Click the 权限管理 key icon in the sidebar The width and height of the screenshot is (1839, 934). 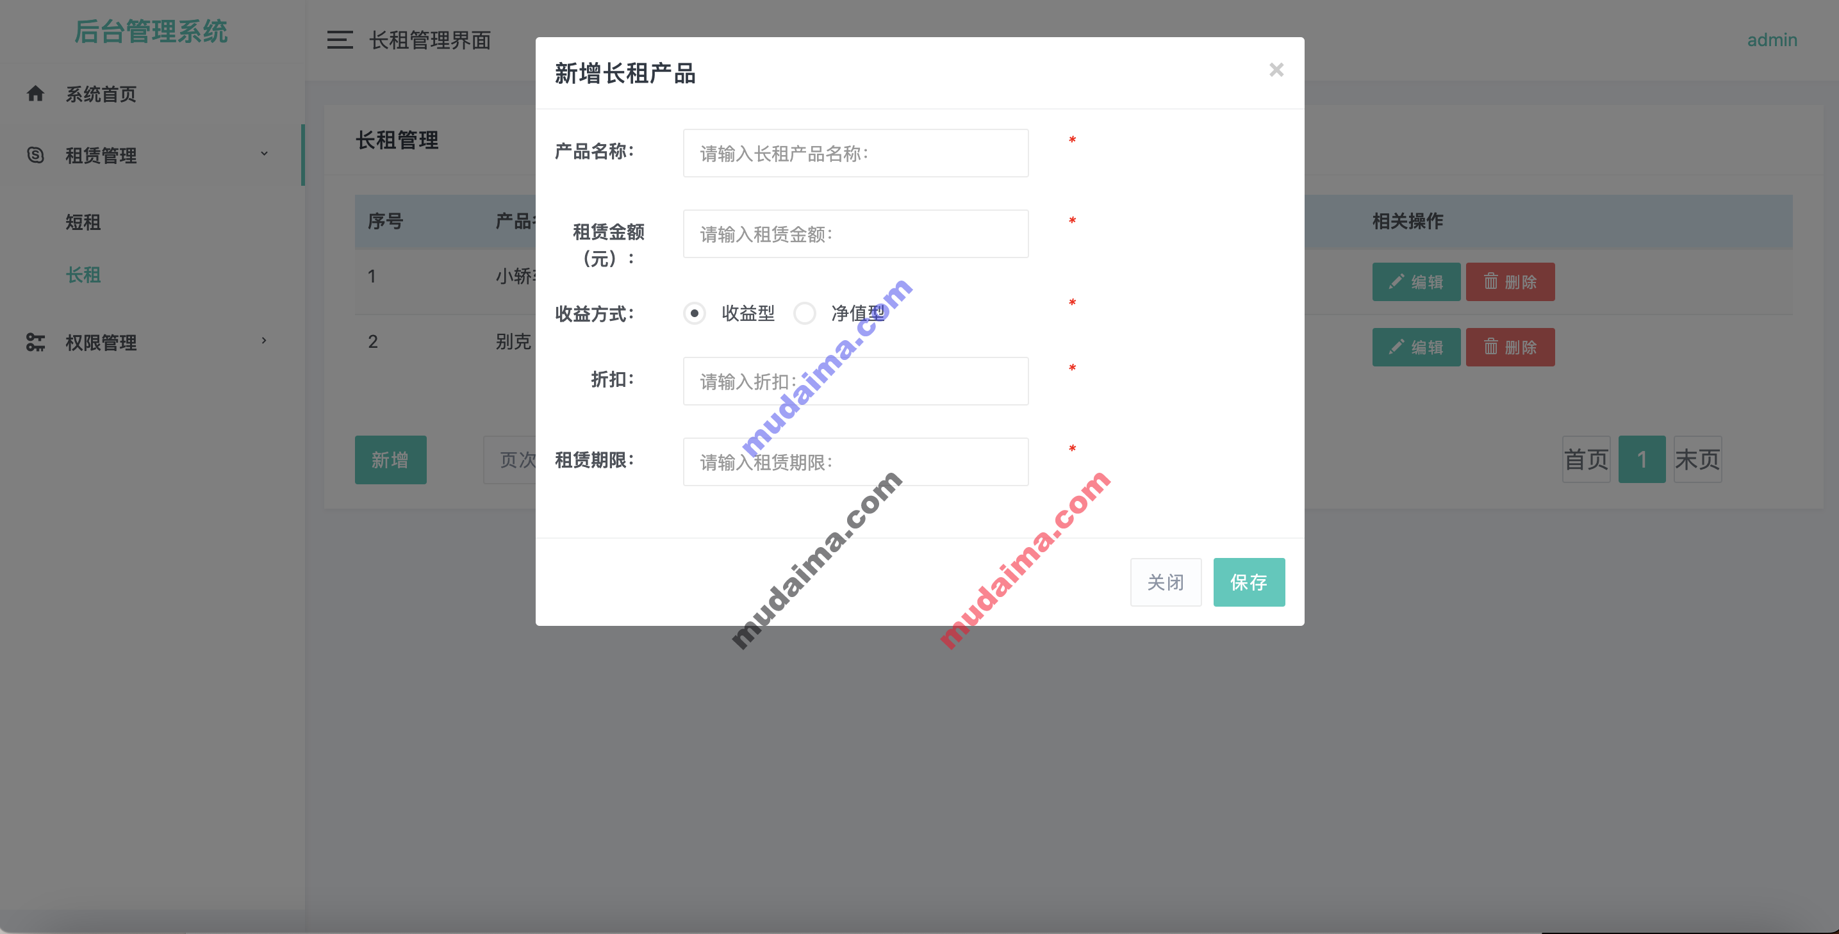click(x=35, y=343)
